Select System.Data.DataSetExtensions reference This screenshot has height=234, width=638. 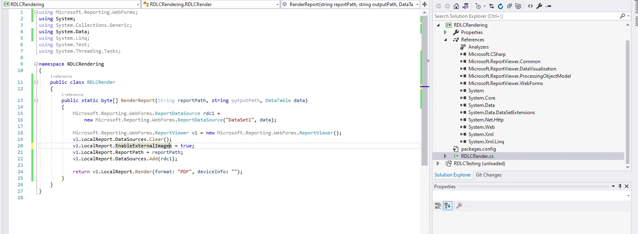tap(502, 113)
